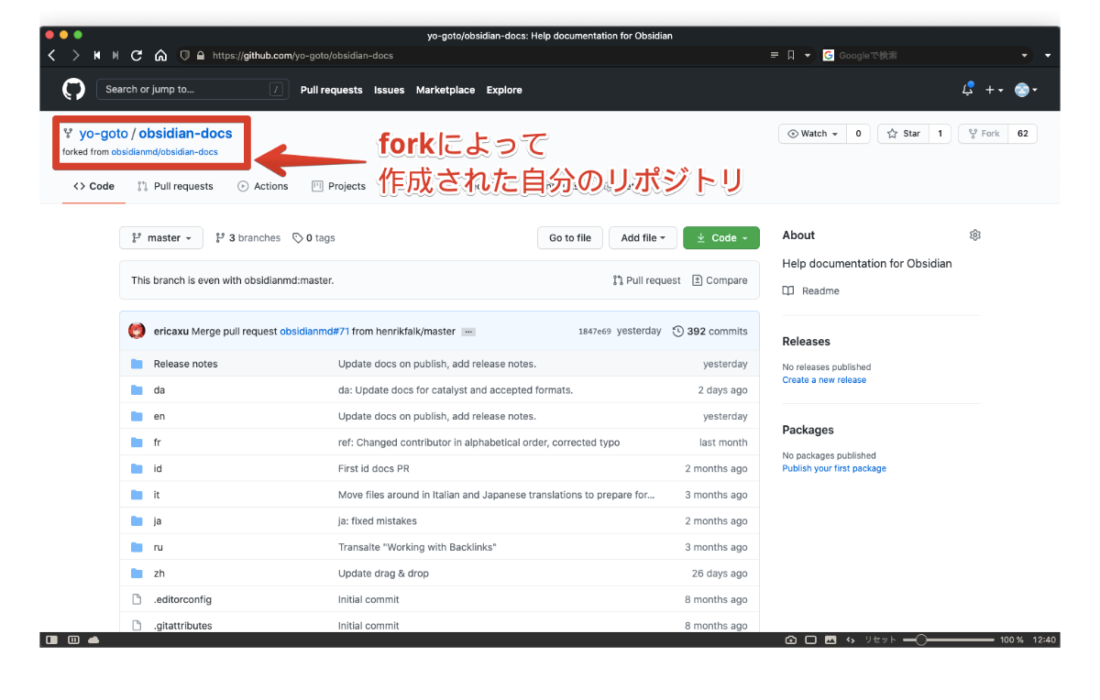Open the user avatar menu
The width and height of the screenshot is (1100, 700).
click(1026, 90)
